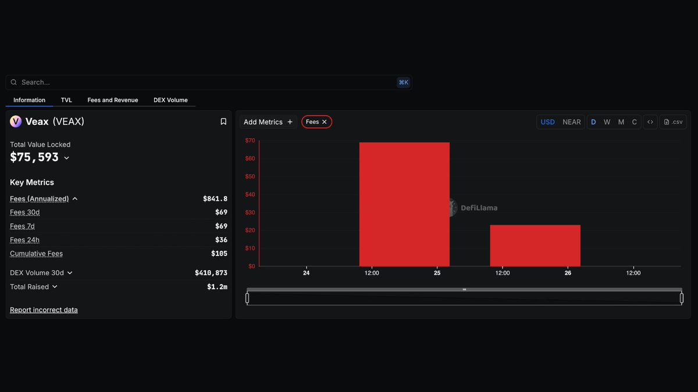Click the search magnifier icon
Viewport: 698px width, 392px height.
14,82
